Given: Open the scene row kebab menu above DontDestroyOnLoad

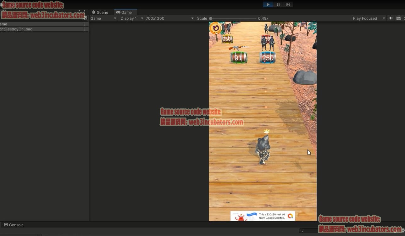Looking at the screenshot, I should [x=85, y=24].
